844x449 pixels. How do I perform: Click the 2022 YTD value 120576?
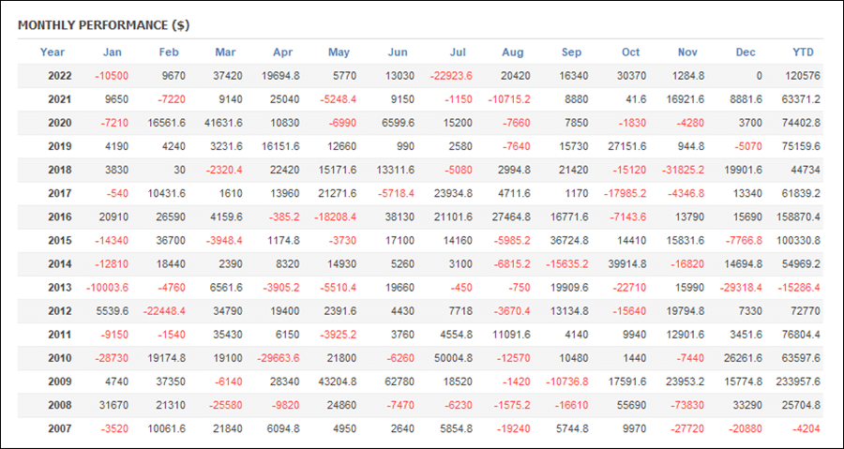(x=805, y=76)
